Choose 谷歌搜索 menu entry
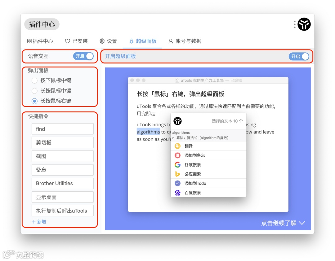This screenshot has height=261, width=335. click(x=208, y=165)
